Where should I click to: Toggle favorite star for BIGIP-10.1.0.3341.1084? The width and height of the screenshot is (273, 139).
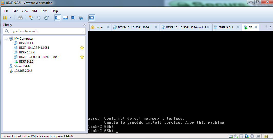(x=82, y=48)
